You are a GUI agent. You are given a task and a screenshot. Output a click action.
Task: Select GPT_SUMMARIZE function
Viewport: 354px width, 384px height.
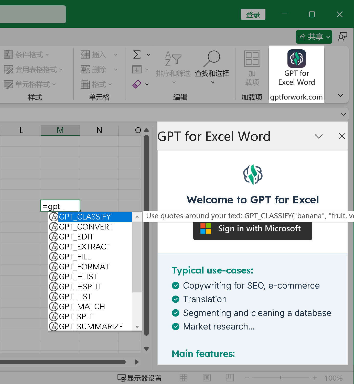90,326
